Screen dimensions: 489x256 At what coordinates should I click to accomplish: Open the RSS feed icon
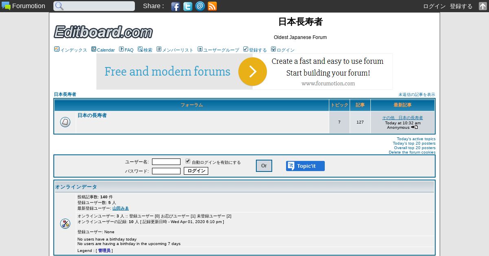pos(212,6)
